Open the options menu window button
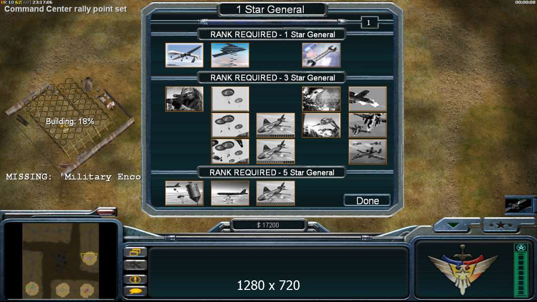537x302 pixels. point(136,252)
